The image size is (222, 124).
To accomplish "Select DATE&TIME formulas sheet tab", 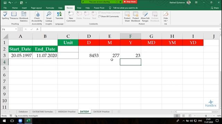I will tap(43, 112).
